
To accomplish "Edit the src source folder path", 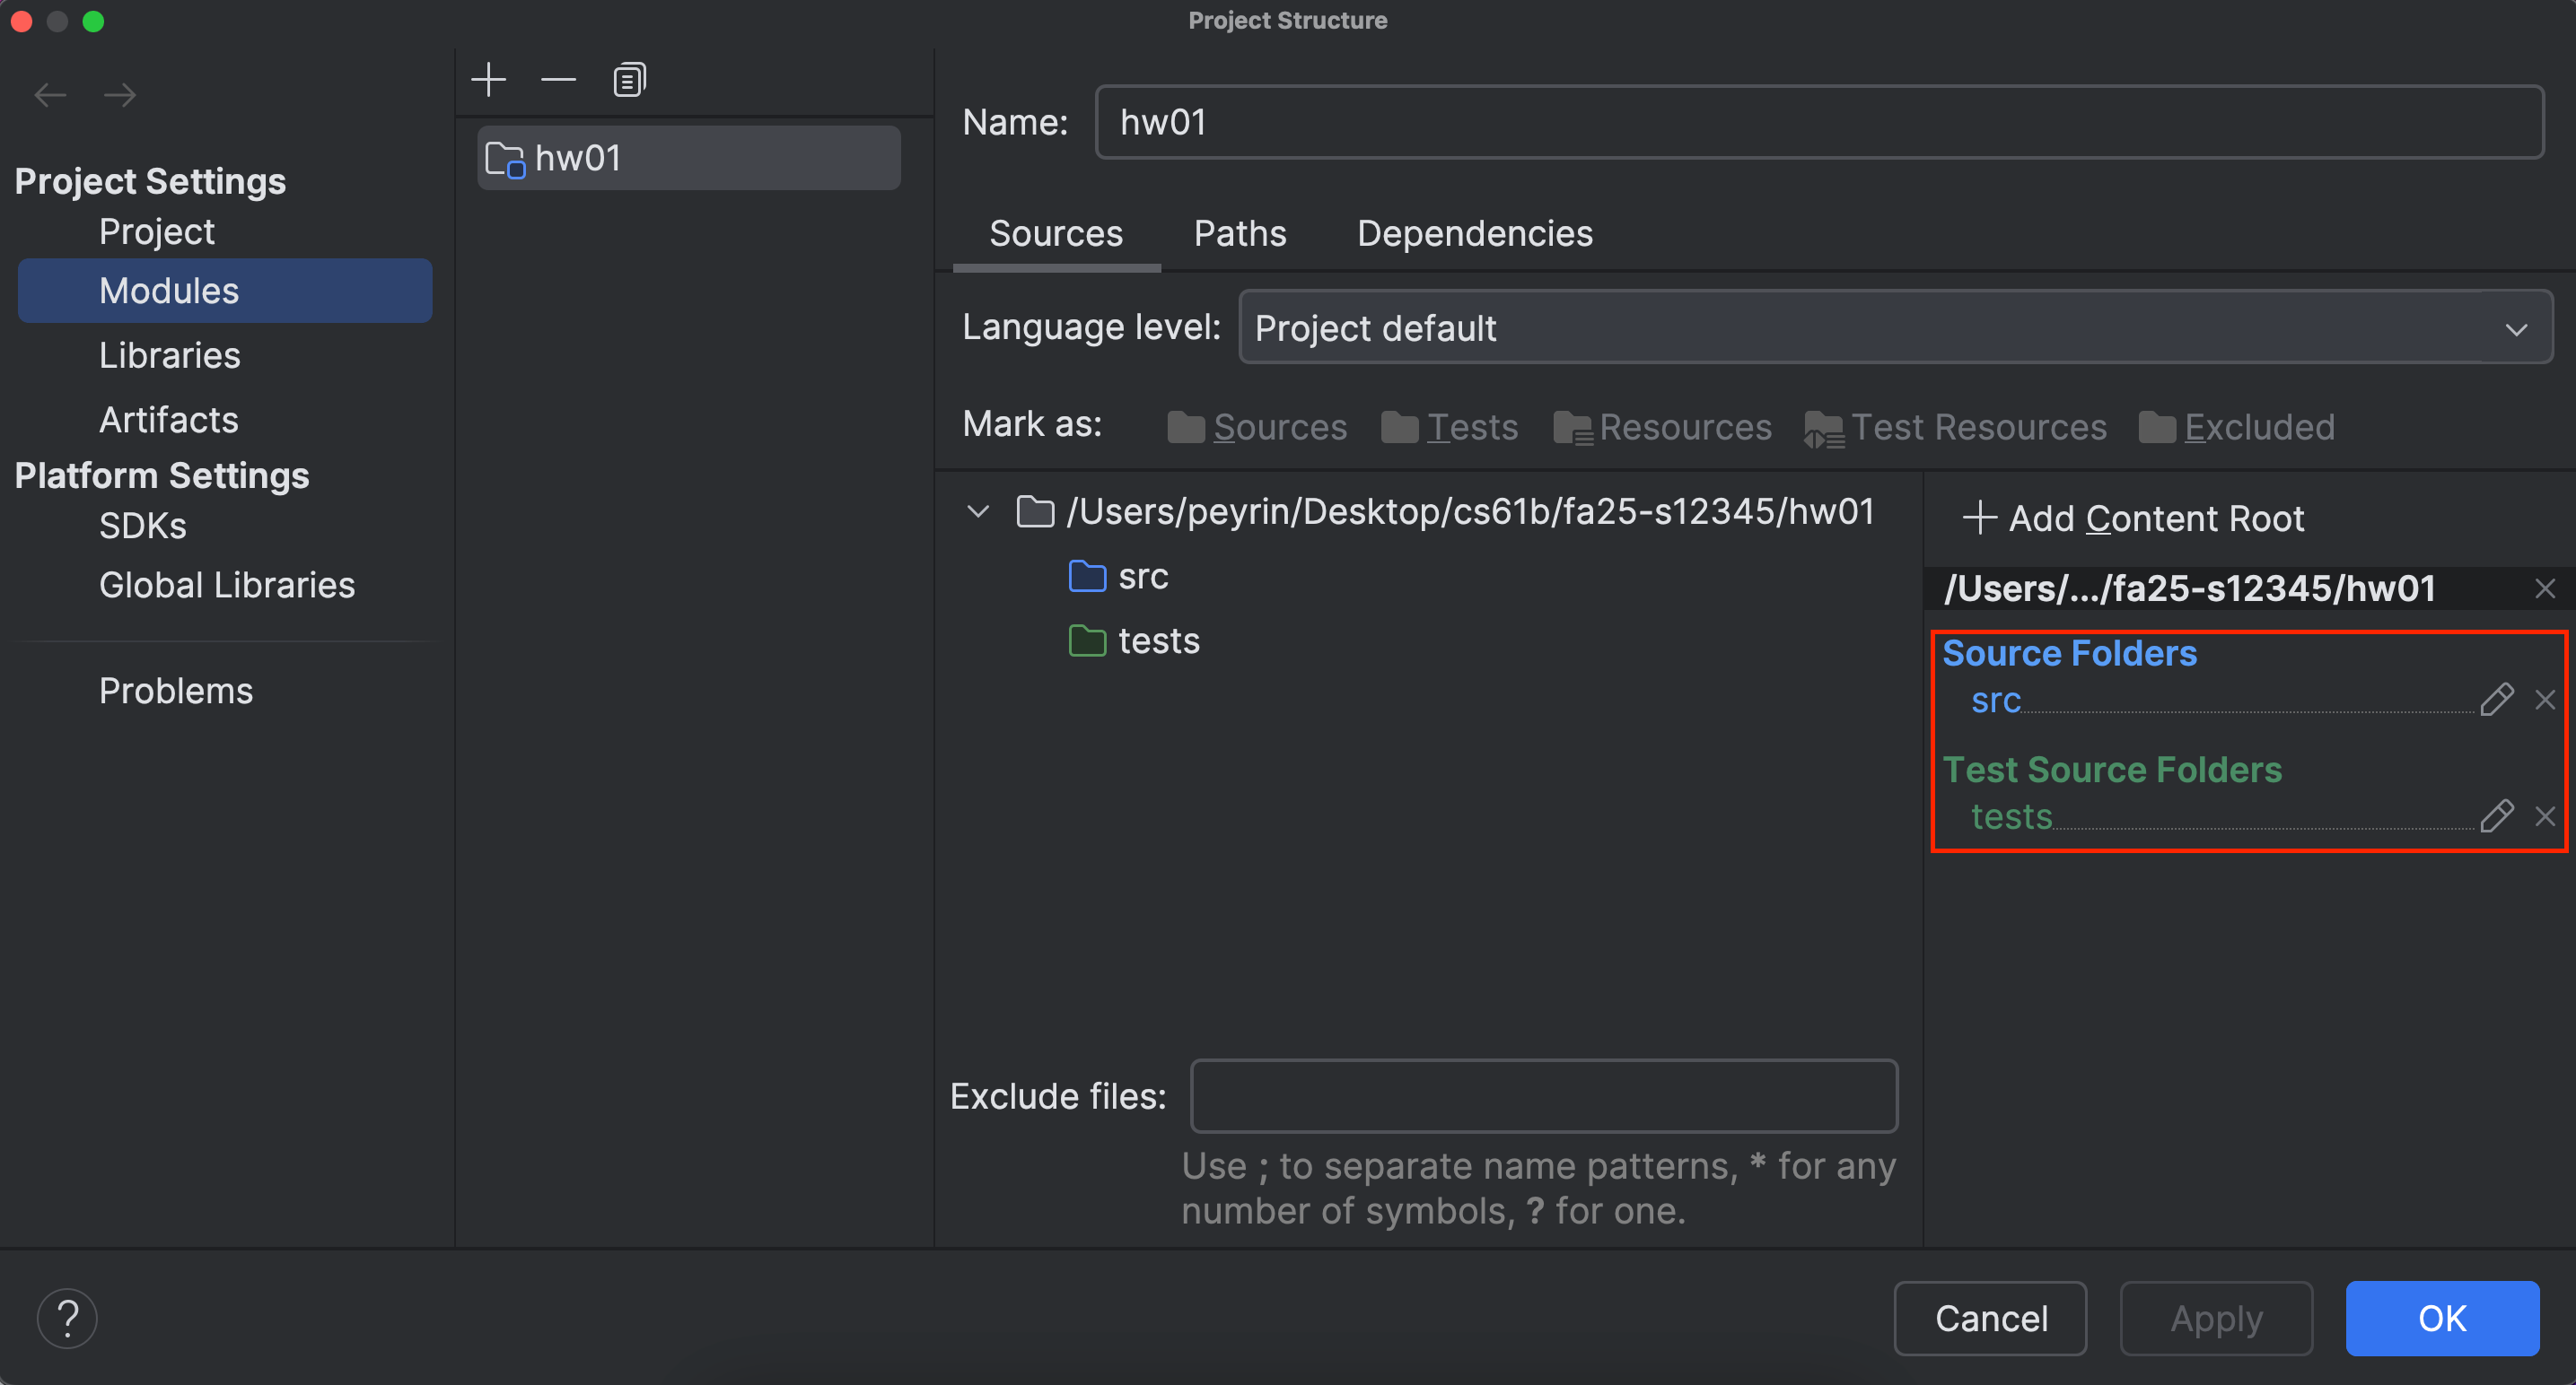I will (2497, 700).
